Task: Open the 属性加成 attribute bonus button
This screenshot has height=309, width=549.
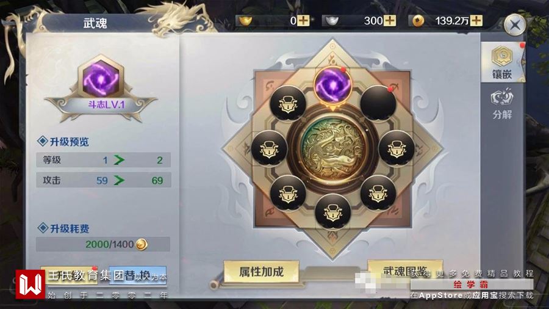Action: coord(261,272)
